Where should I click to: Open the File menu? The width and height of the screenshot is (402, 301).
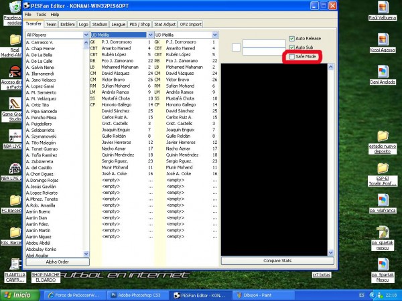point(27,15)
